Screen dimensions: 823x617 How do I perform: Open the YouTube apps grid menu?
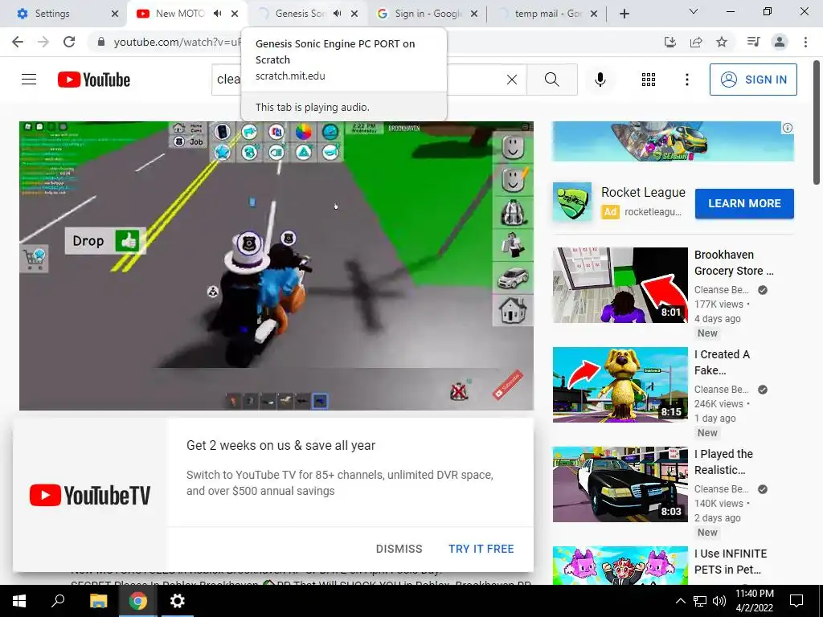649,80
